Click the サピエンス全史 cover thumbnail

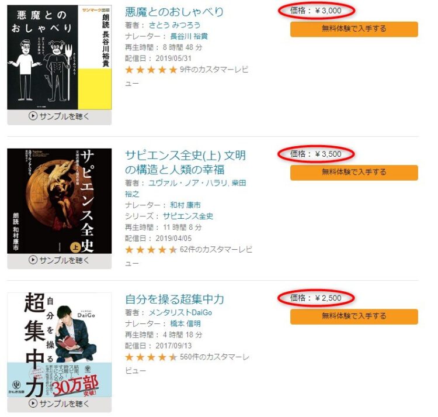tap(59, 201)
